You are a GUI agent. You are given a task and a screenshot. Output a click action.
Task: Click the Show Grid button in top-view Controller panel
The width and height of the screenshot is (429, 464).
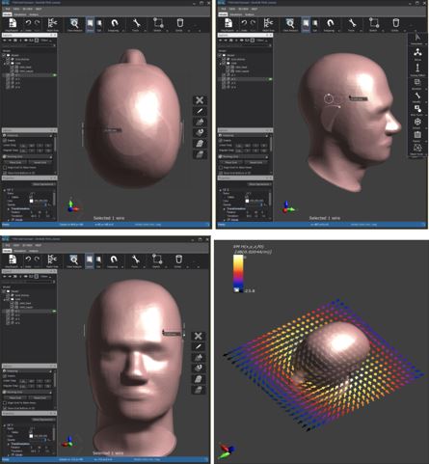click(15, 162)
